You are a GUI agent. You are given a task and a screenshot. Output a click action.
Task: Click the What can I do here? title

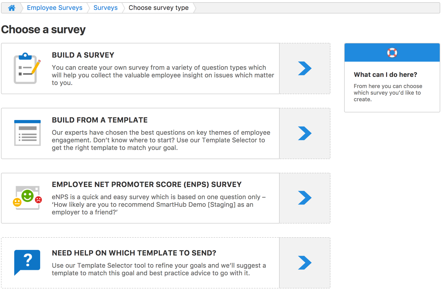click(385, 75)
